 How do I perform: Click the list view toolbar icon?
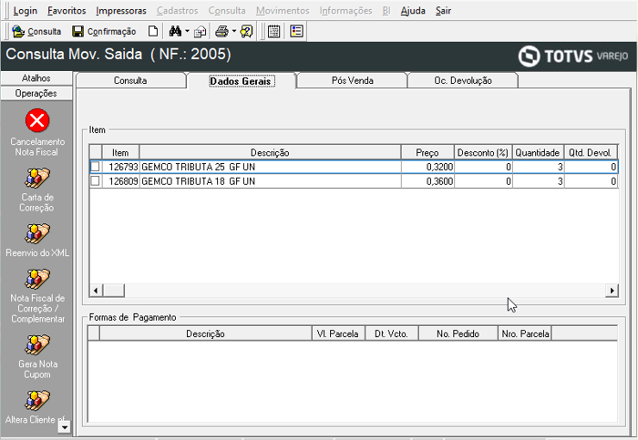[296, 31]
